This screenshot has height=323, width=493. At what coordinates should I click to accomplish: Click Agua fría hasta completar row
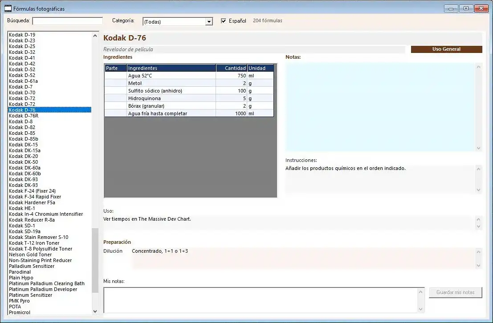pos(189,113)
